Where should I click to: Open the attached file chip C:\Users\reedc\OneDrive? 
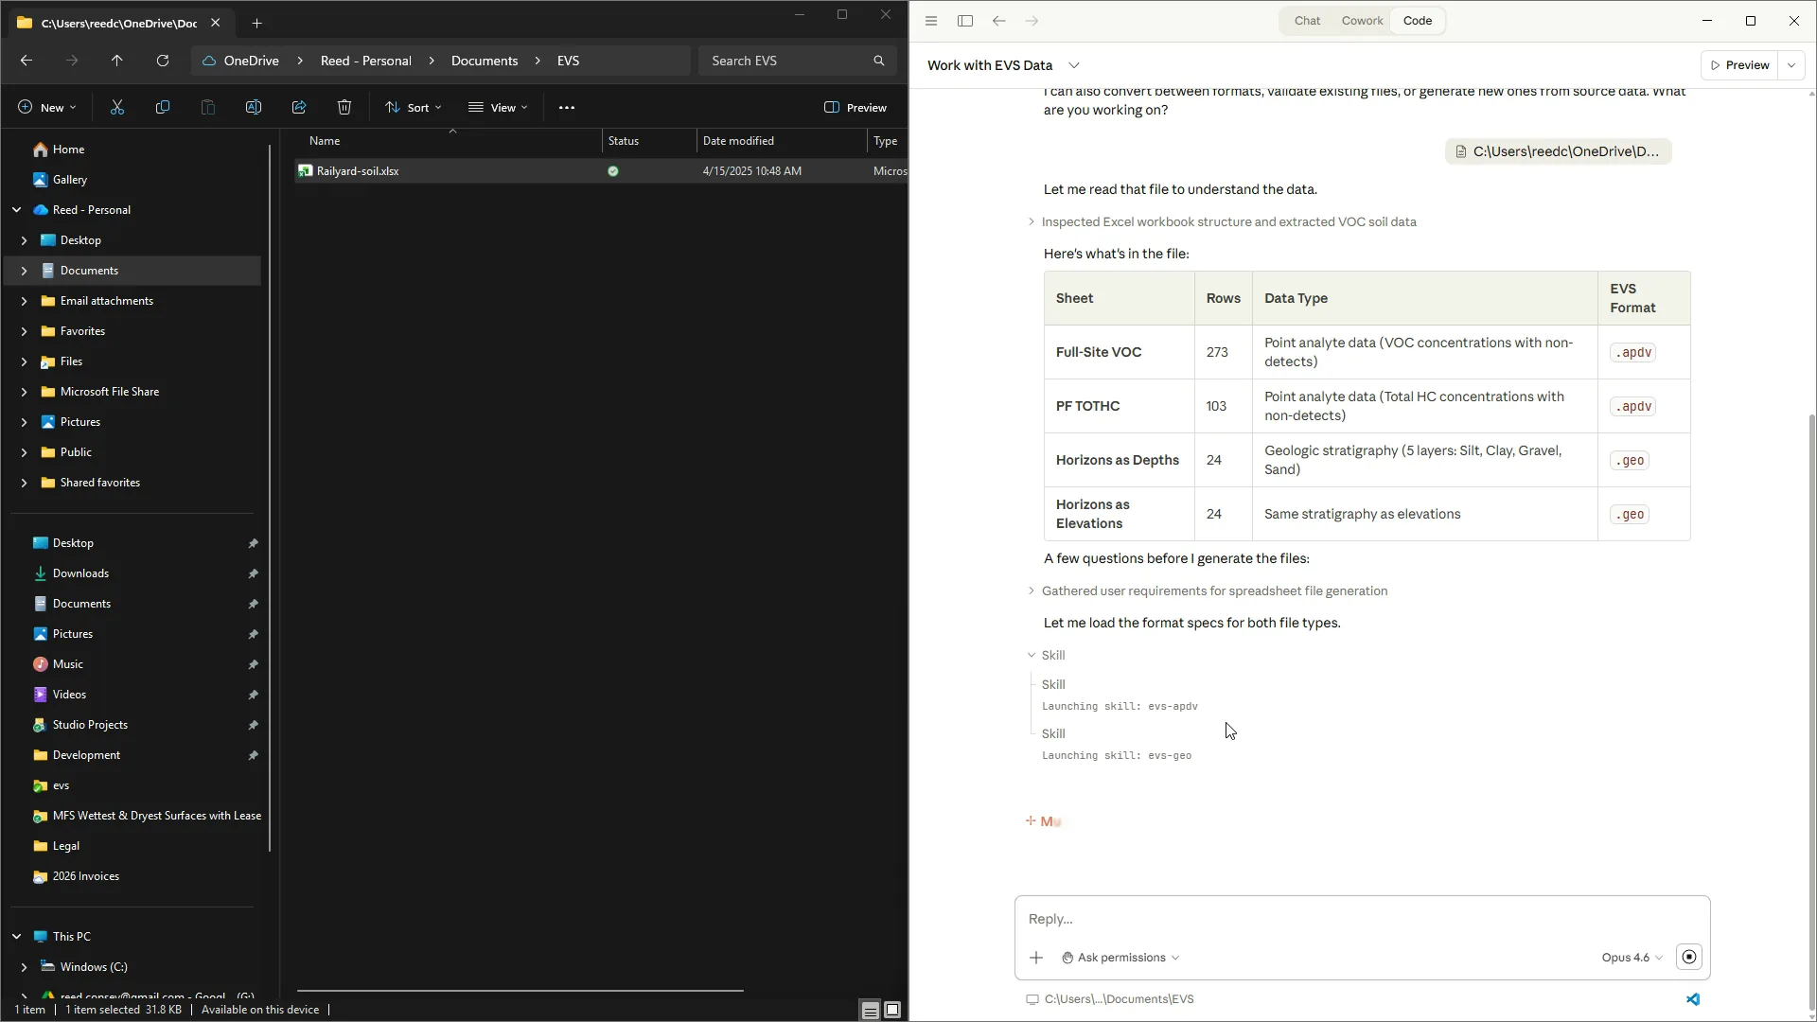coord(1558,151)
